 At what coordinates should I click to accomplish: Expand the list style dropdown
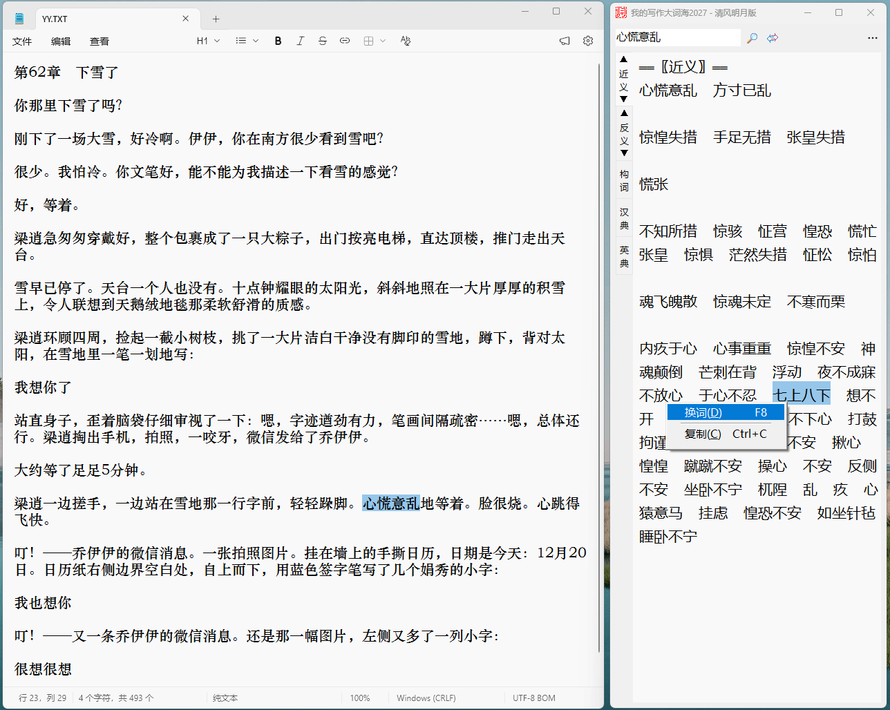(247, 41)
